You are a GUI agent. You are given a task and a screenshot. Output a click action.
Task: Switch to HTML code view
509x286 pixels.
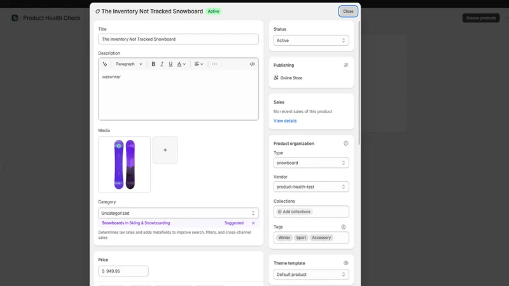252,64
